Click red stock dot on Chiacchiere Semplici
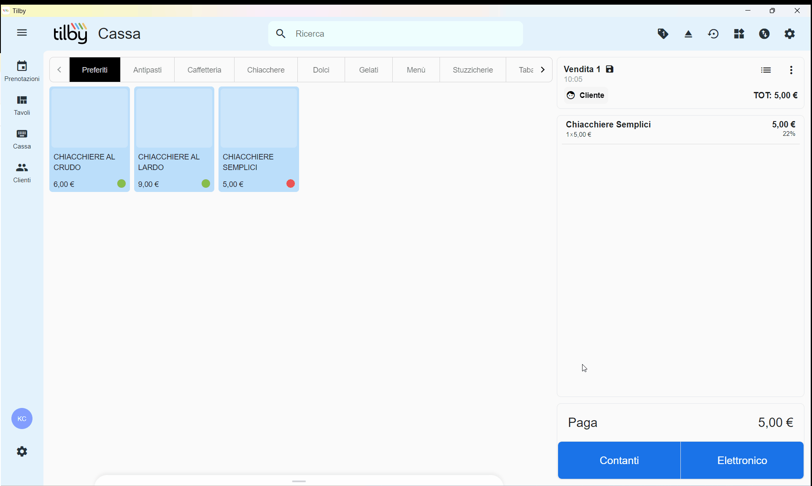The width and height of the screenshot is (812, 486). 291,184
